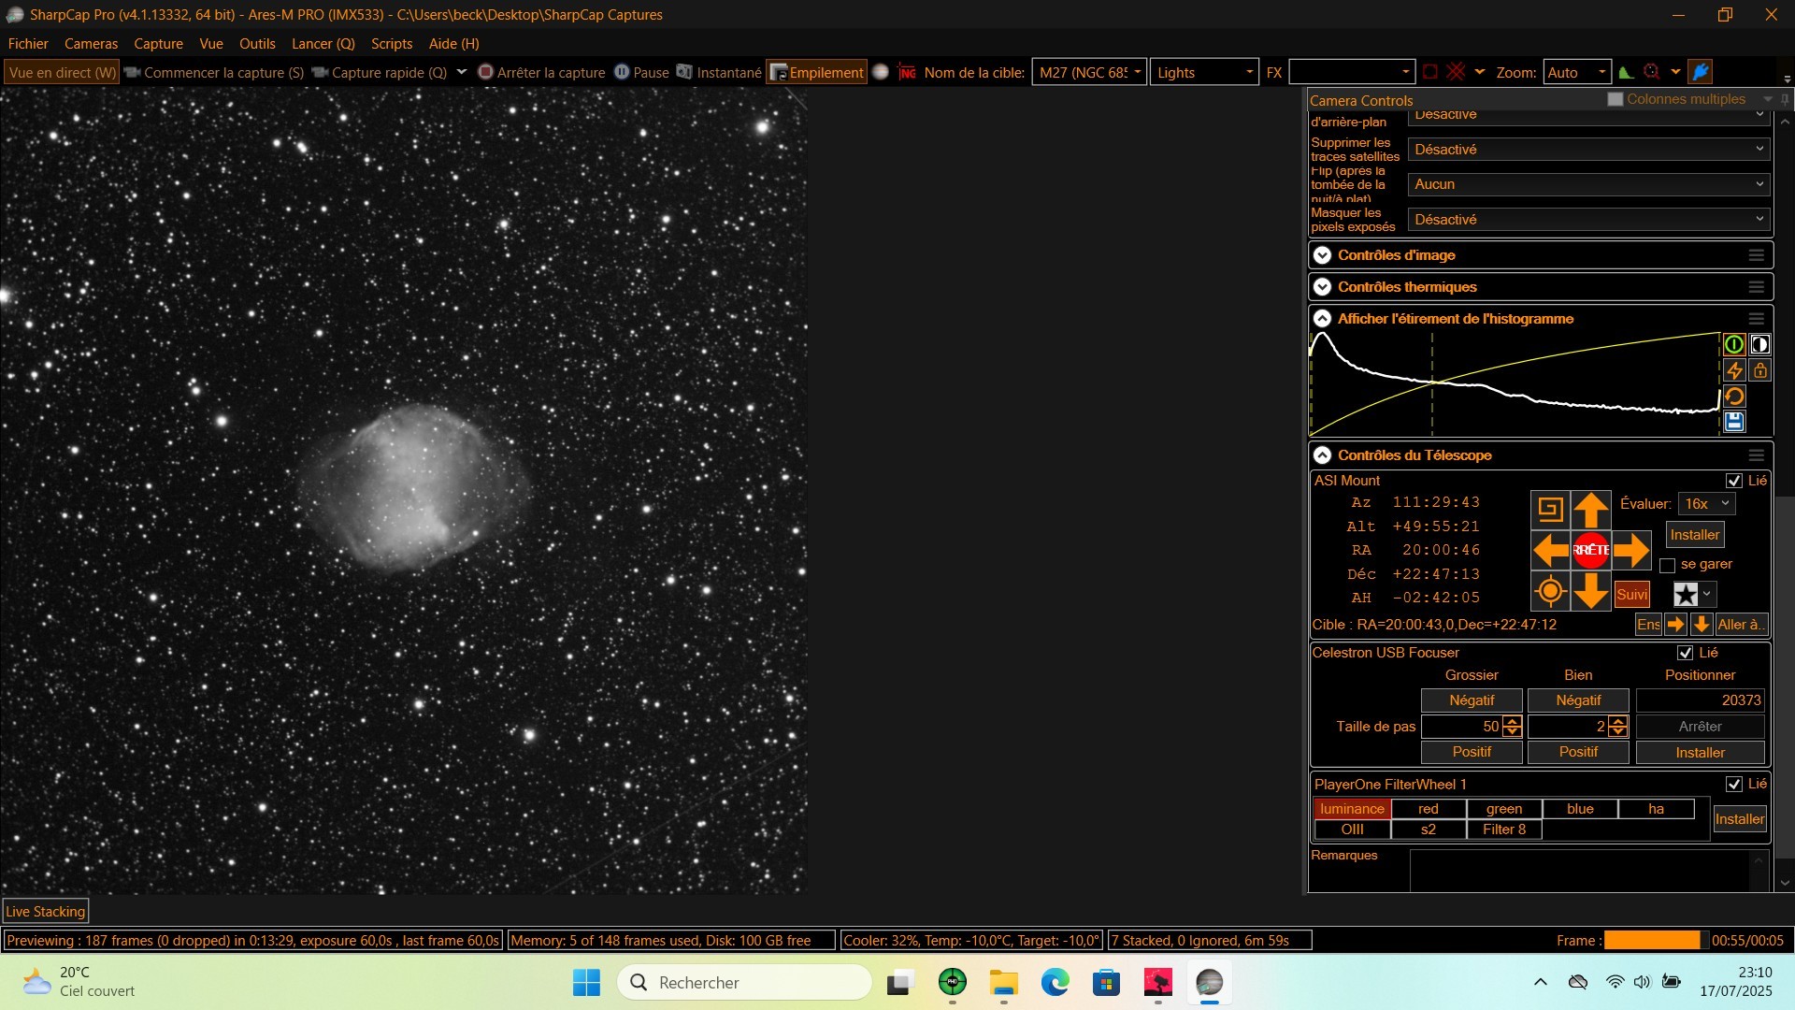Check the 'se garer' park checkbox
Image resolution: width=1795 pixels, height=1010 pixels.
pos(1667,566)
